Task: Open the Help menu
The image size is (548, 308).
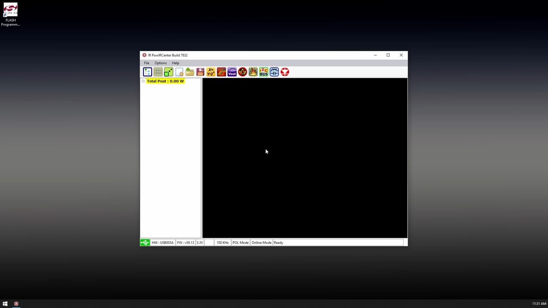Action: 176,63
